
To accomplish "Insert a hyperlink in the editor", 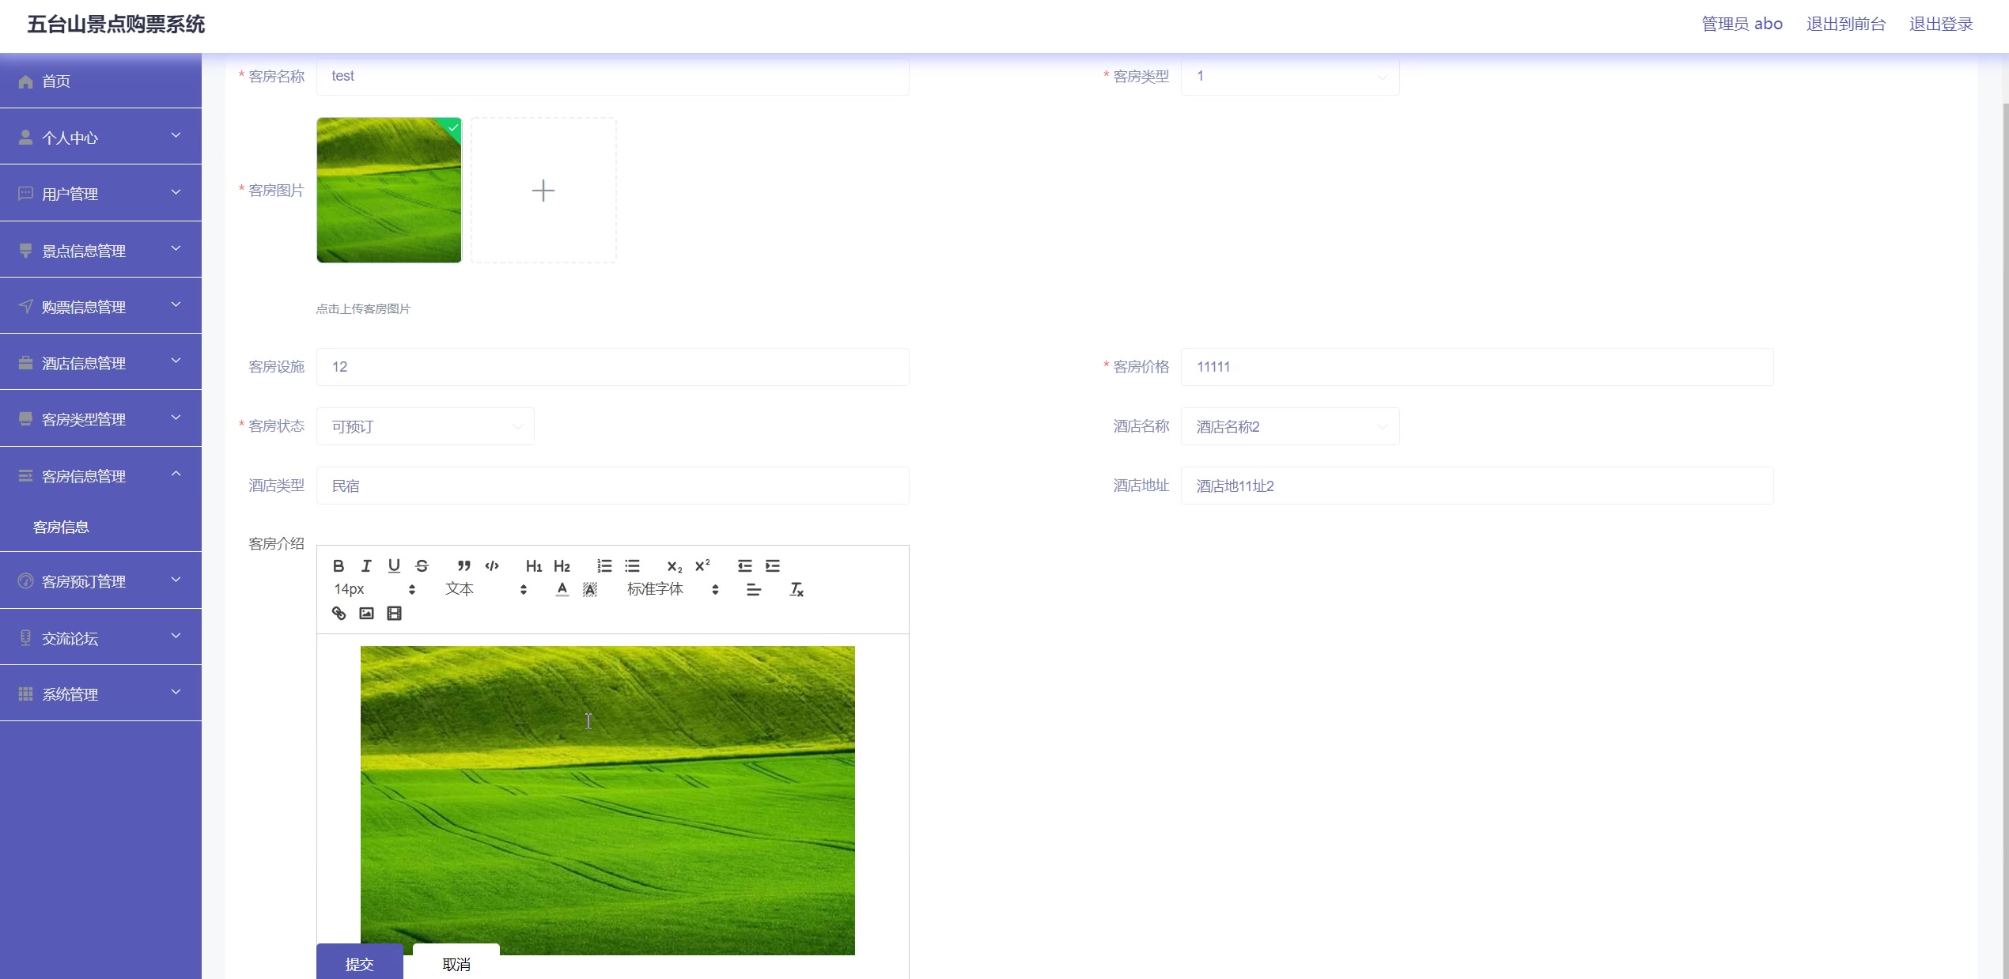I will click(339, 613).
